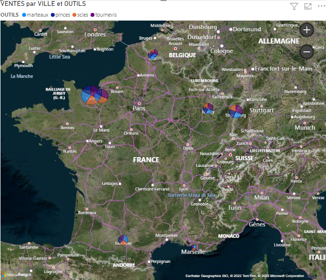Click the Stuttgart city label
This screenshot has height=280, width=326.
coord(261,110)
